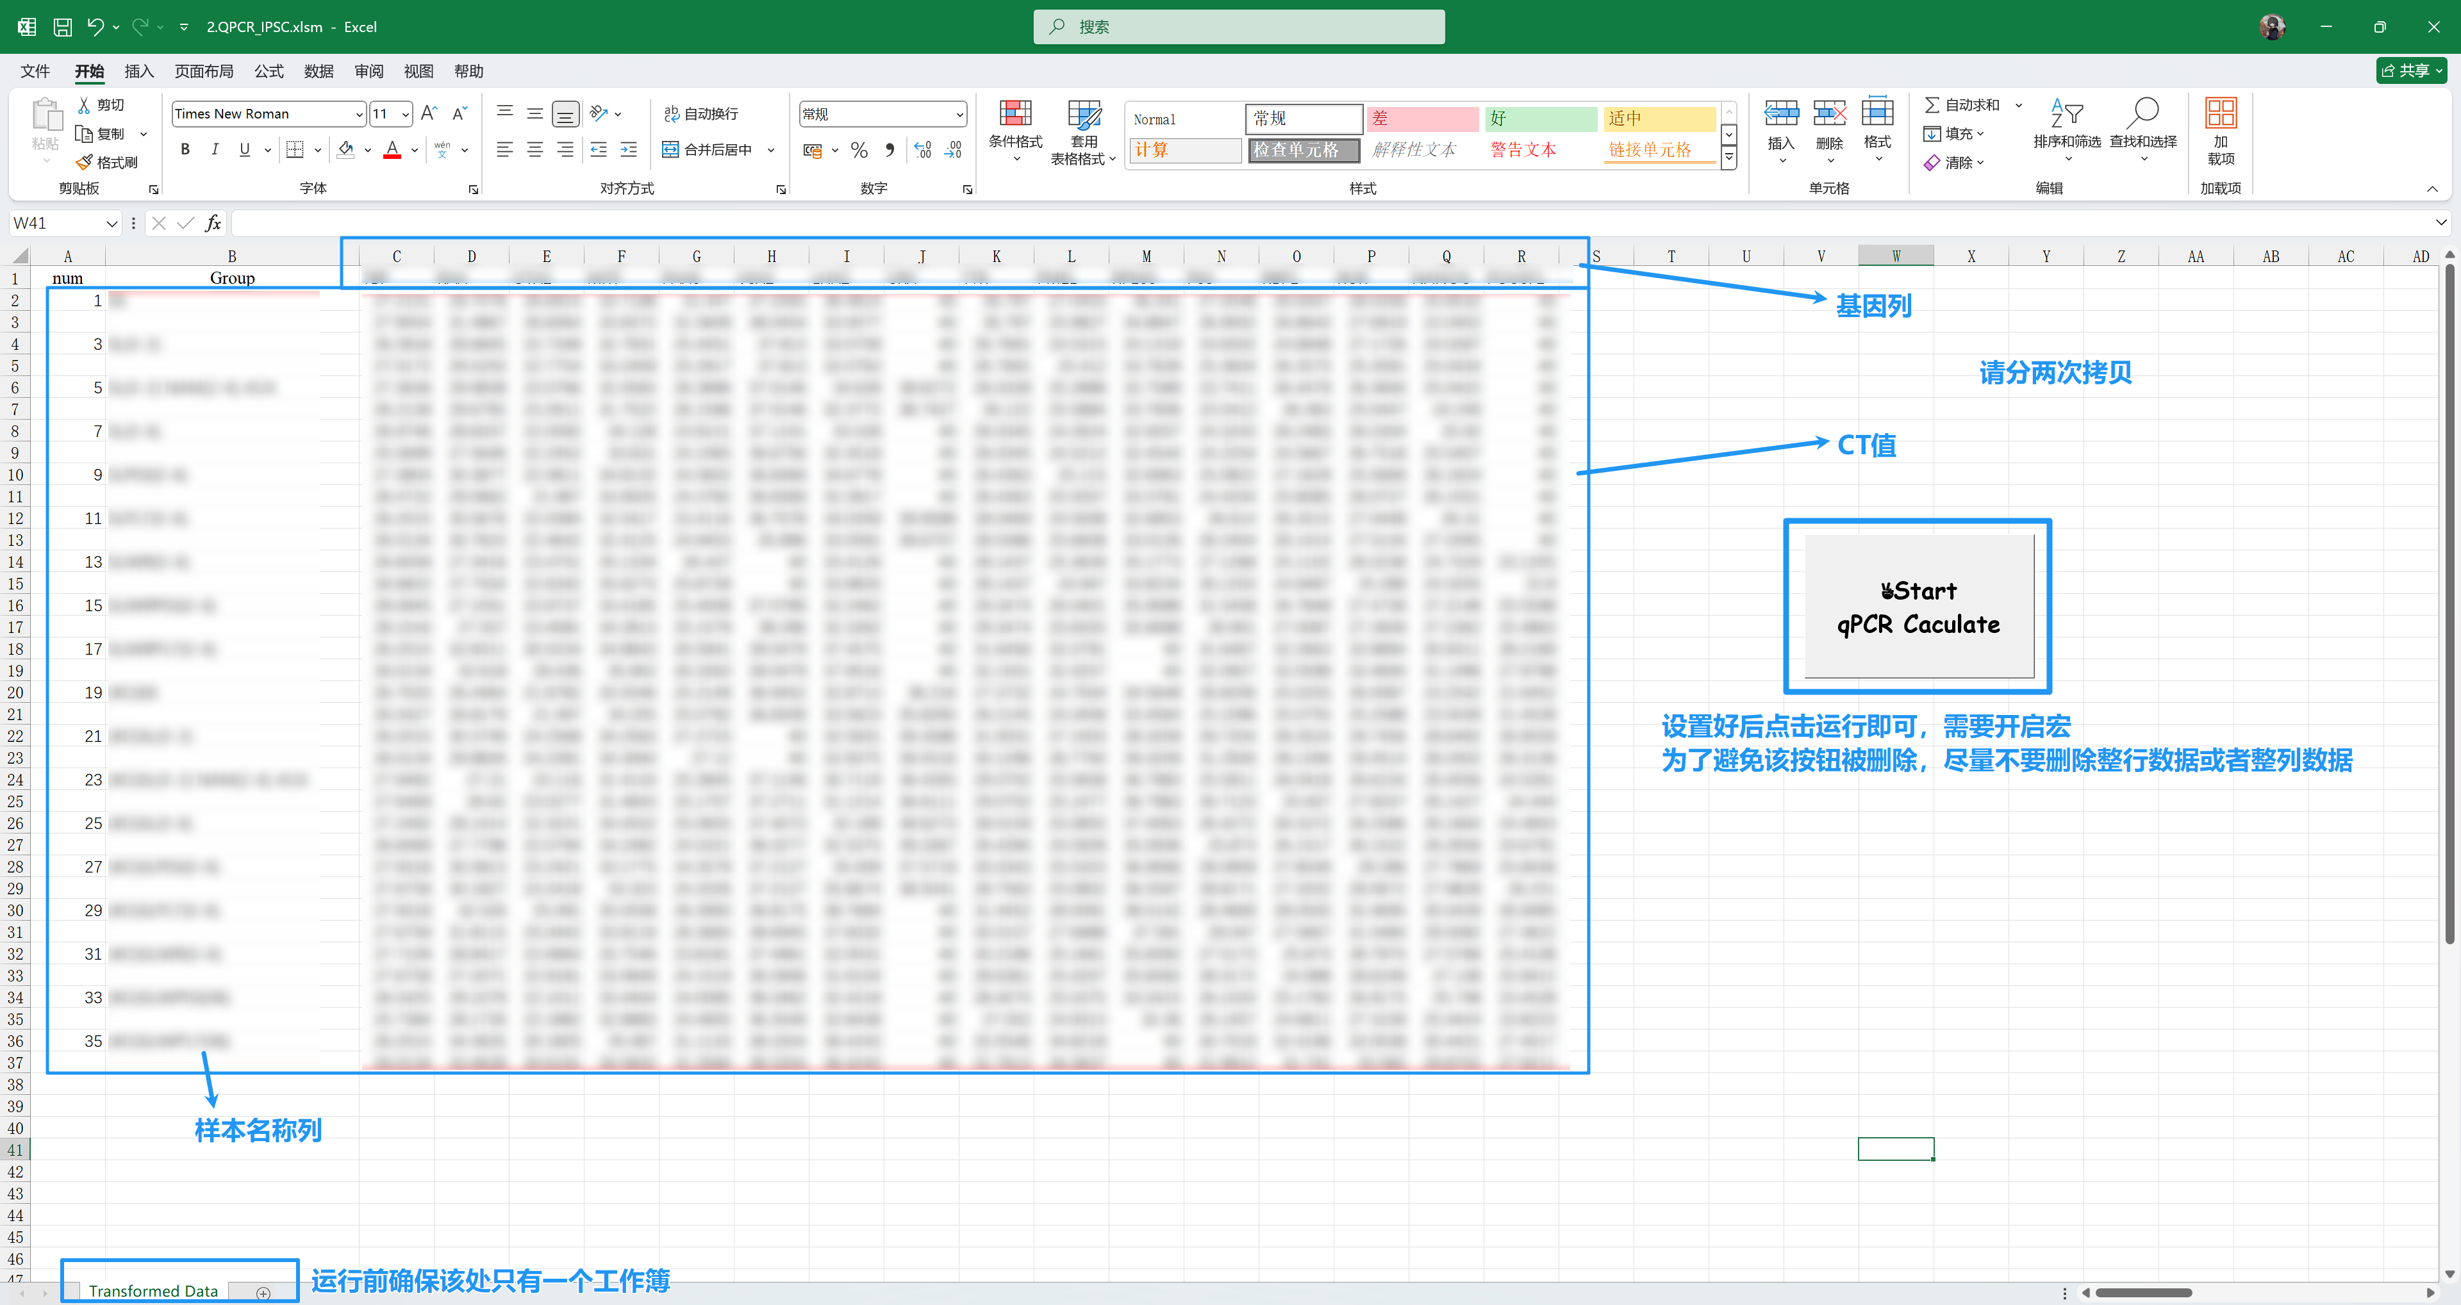This screenshot has width=2461, height=1305.
Task: Expand the formula bar
Action: click(2441, 222)
